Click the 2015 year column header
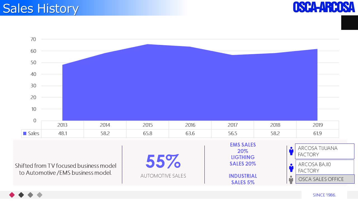 tap(147, 125)
